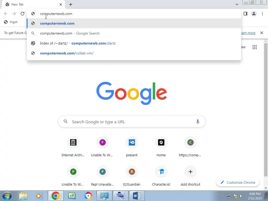Viewport: 268px width, 201px height.
Task: Toggle the side panel icon
Action: coord(245,14)
